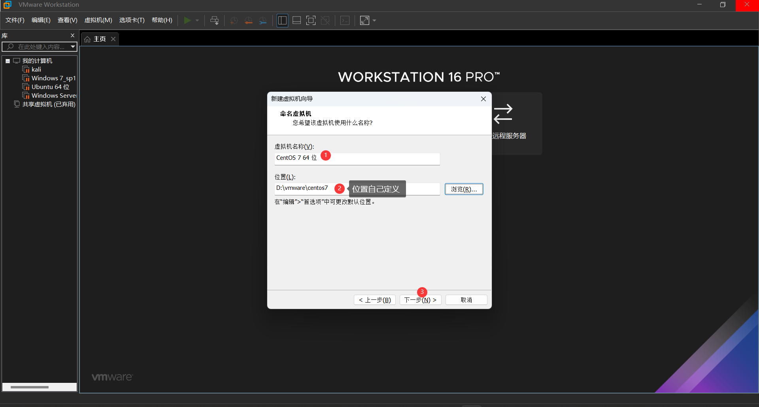The width and height of the screenshot is (759, 407).
Task: Click the 远程服务器 connect arrows icon
Action: coord(503,114)
